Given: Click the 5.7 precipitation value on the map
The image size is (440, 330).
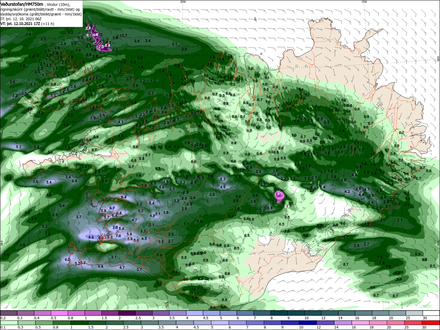Looking at the screenshot, I should pyautogui.click(x=106, y=217).
